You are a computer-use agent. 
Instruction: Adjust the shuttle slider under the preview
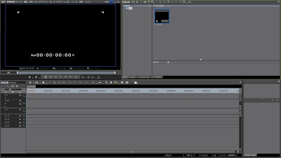9,72
